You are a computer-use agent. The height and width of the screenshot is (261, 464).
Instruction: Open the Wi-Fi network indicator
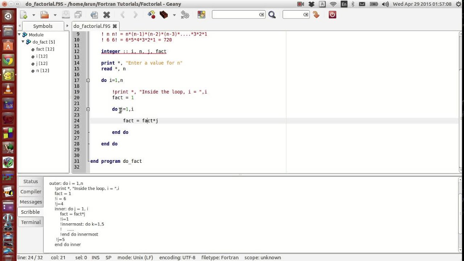click(x=333, y=4)
